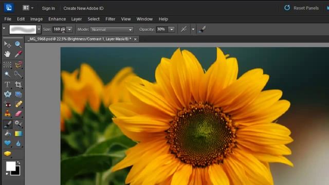Open the View menu

click(x=126, y=19)
